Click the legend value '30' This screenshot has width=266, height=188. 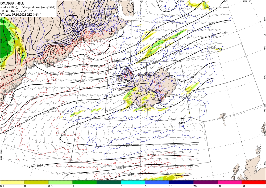(219, 186)
